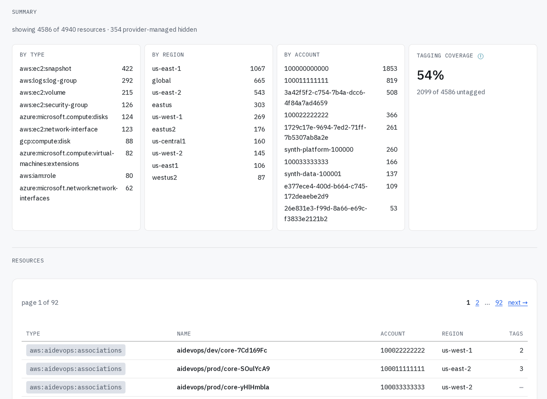Click the NAME column header
Image resolution: width=547 pixels, height=399 pixels.
(x=184, y=334)
